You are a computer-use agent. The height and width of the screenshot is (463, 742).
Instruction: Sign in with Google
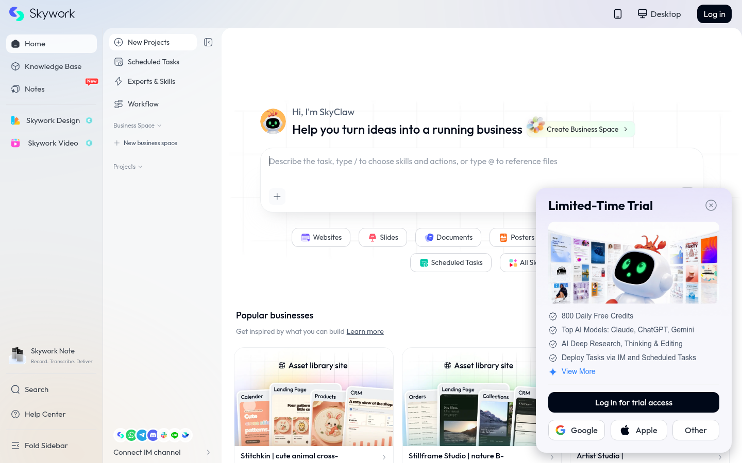pos(577,430)
